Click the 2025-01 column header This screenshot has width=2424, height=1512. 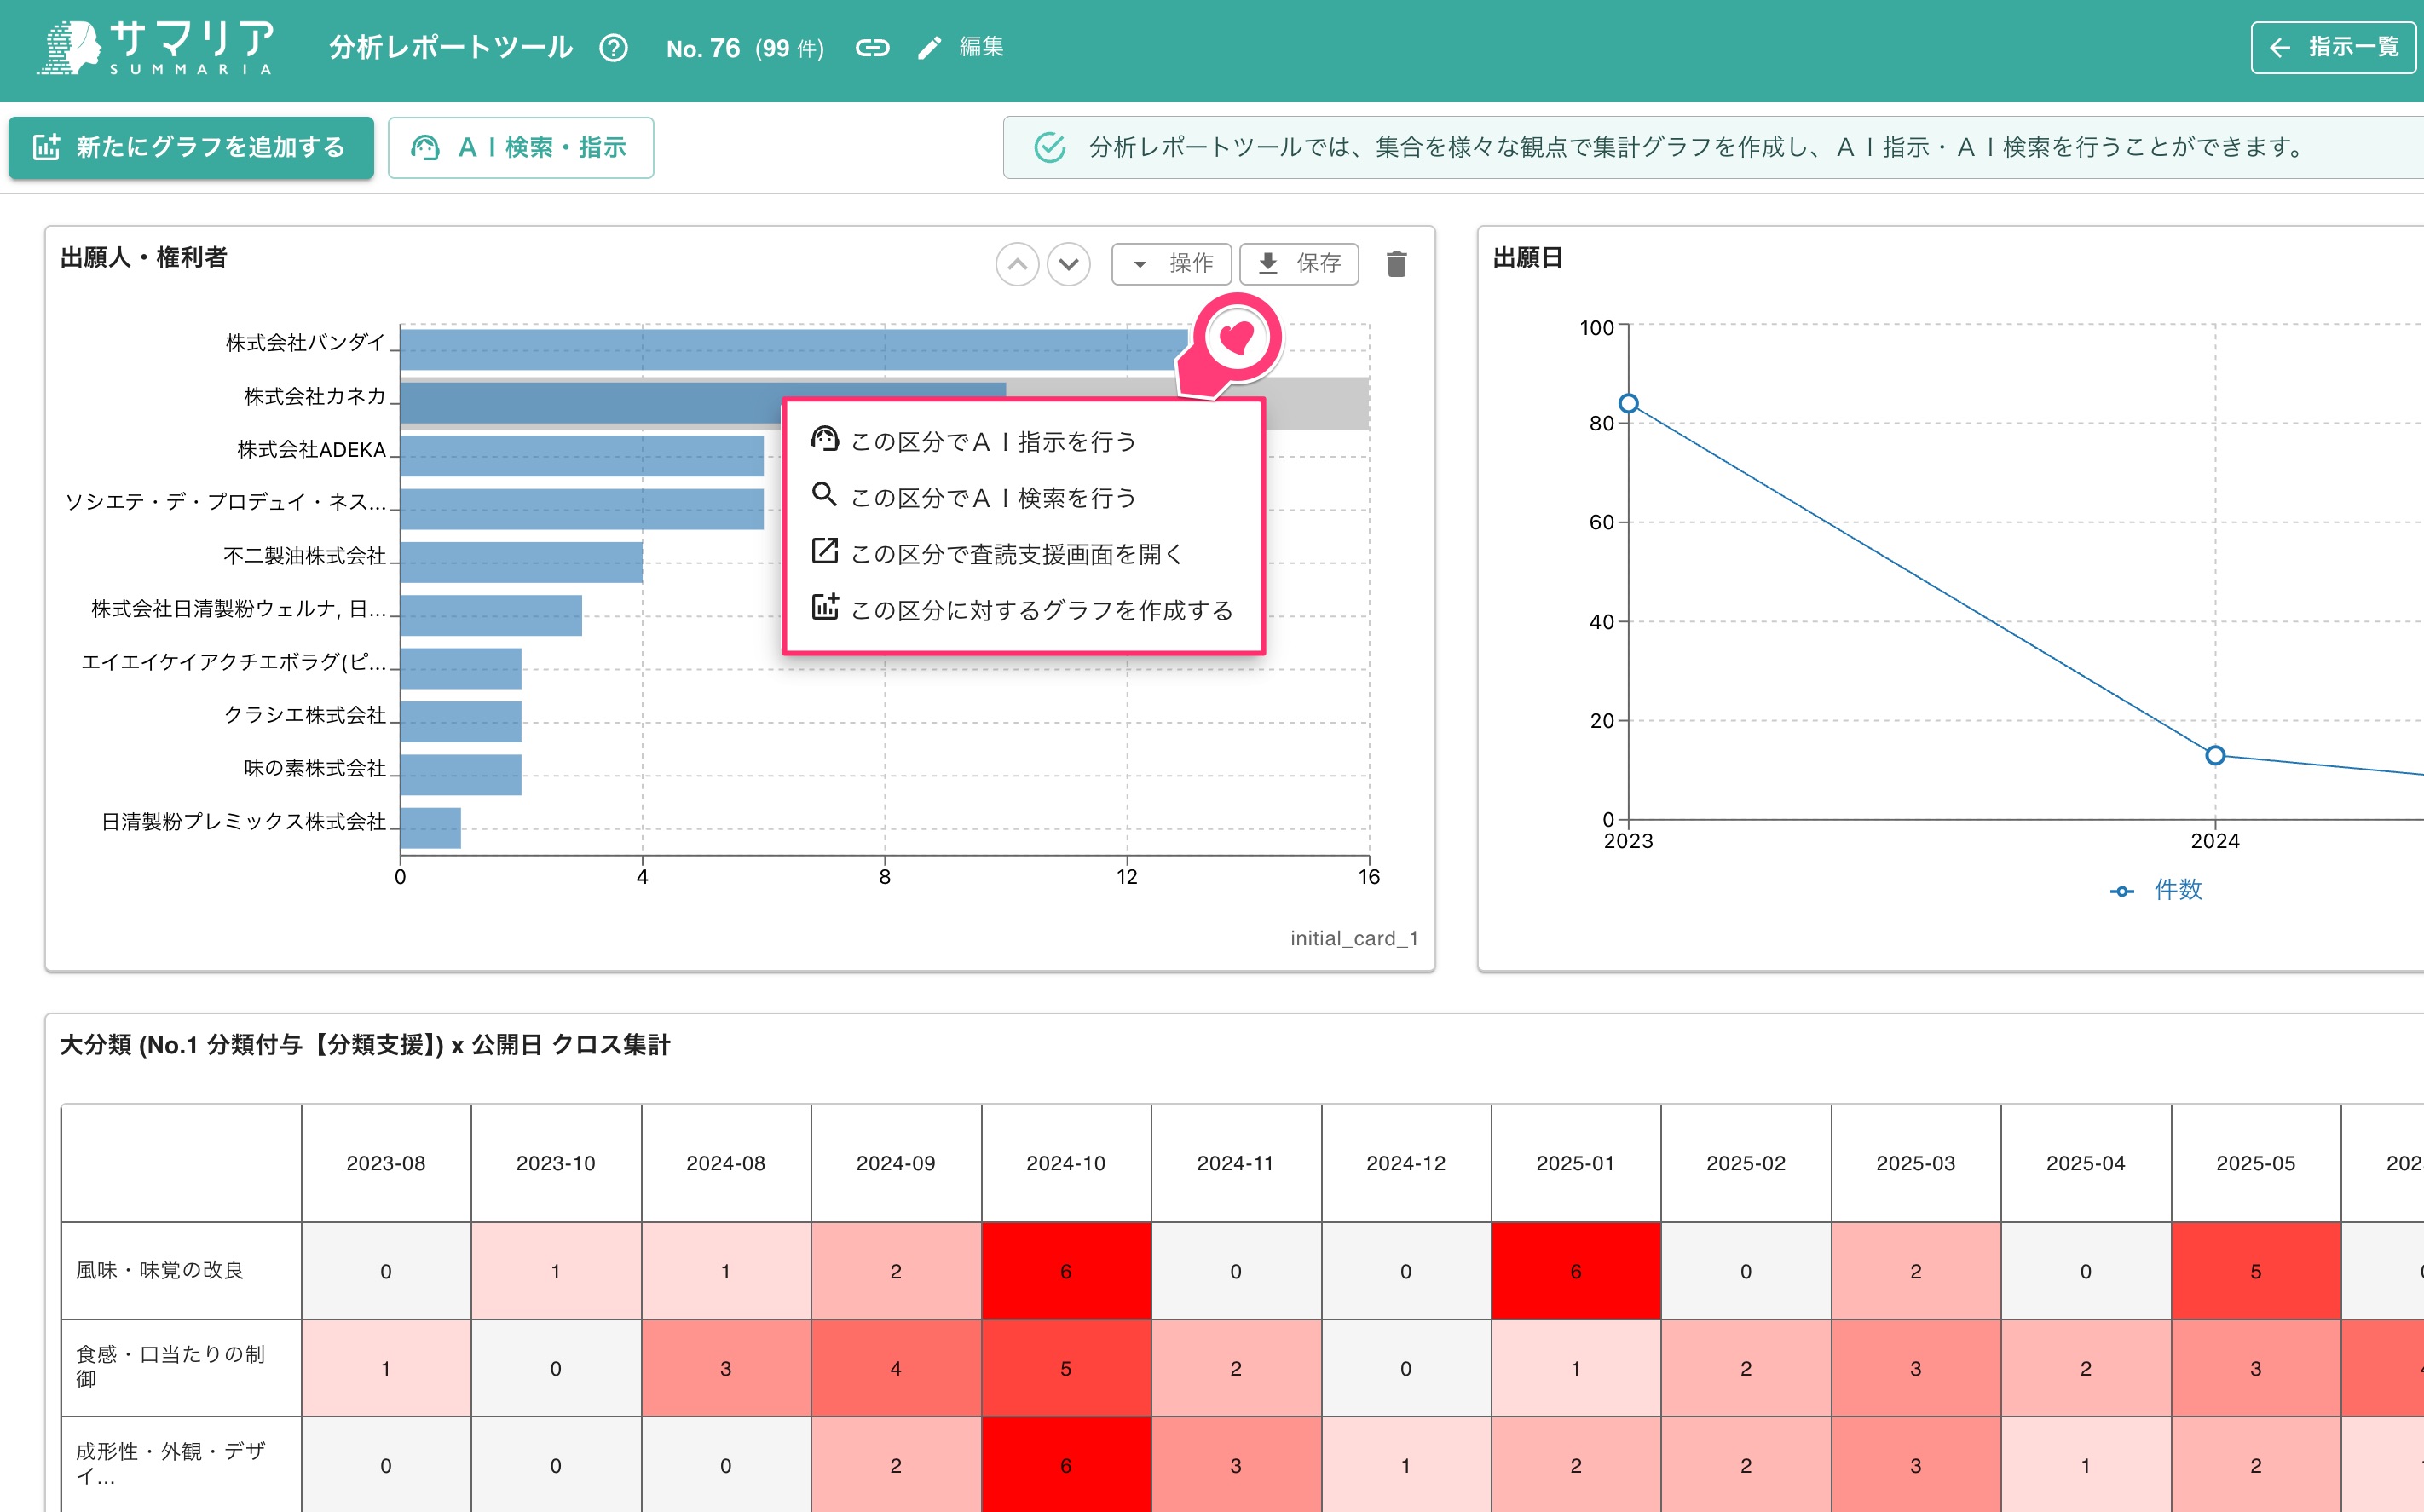pyautogui.click(x=1576, y=1163)
